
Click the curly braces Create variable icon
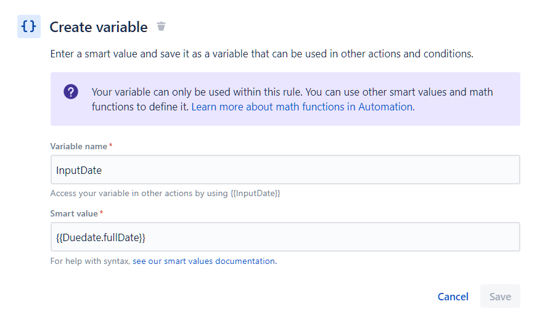(28, 27)
